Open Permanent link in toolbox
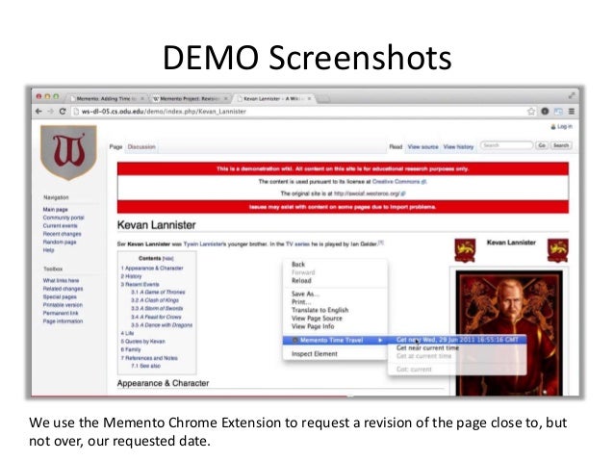 coord(61,313)
